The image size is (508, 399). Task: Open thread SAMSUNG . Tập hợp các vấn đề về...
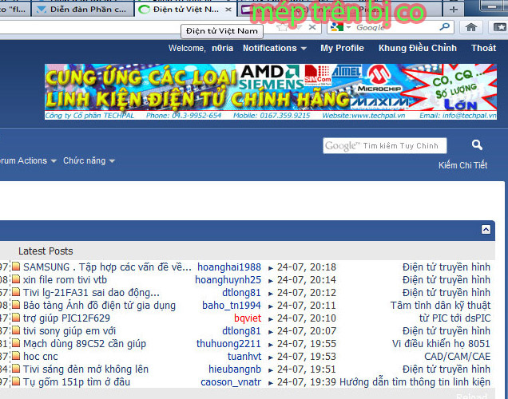[x=107, y=267]
